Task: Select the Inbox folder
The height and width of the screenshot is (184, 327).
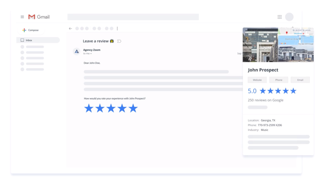Action: click(38, 40)
